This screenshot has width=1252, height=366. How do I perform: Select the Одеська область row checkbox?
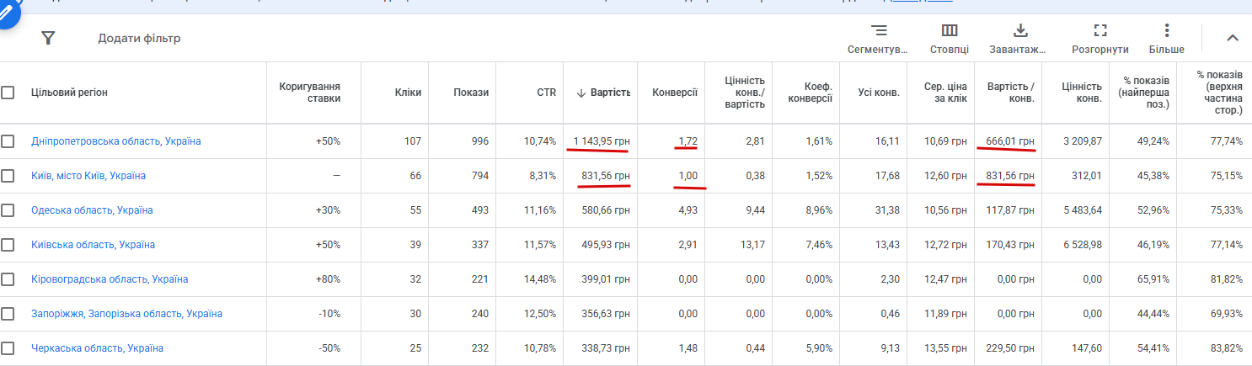[8, 210]
